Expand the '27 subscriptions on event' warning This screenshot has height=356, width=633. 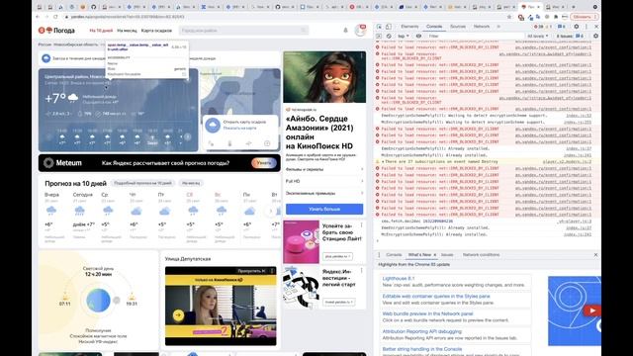click(x=383, y=162)
